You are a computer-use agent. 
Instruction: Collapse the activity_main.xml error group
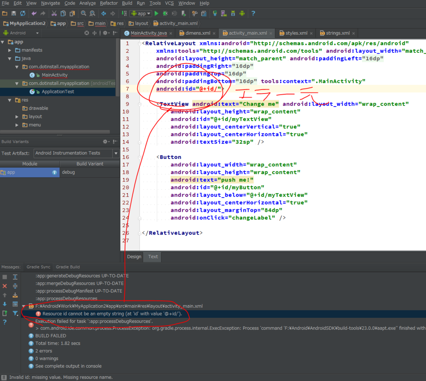tap(24, 306)
